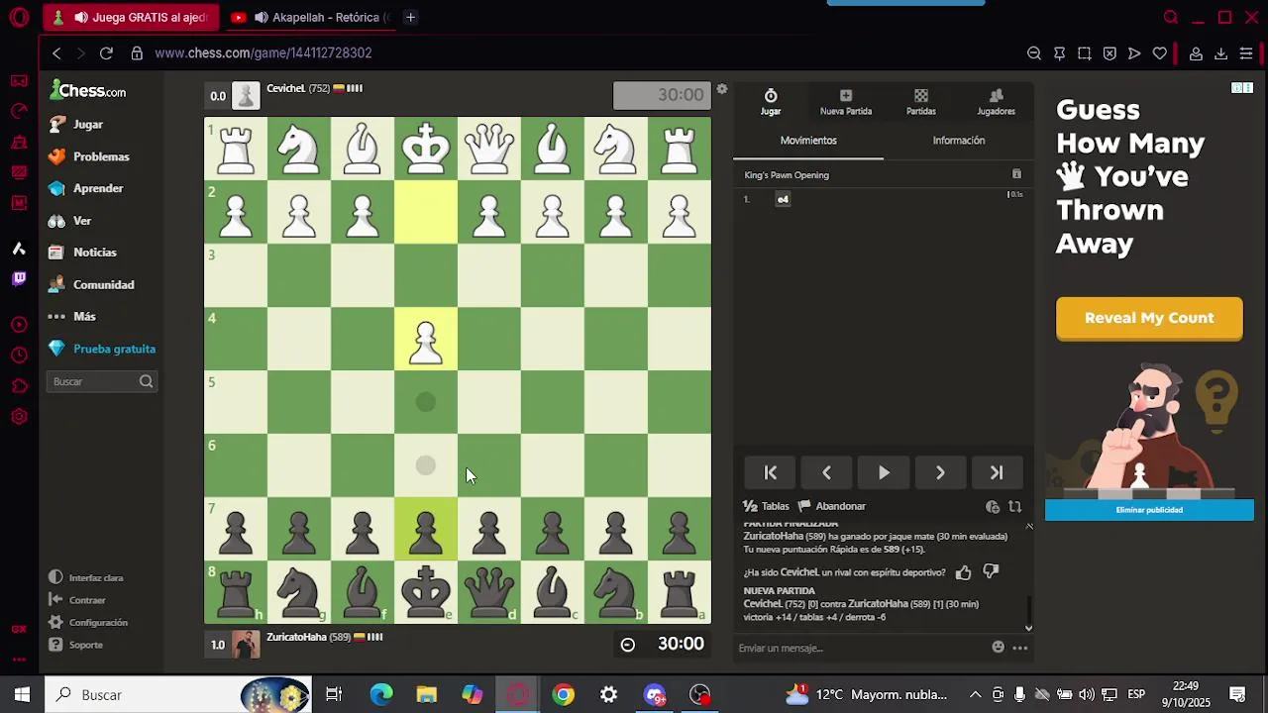
Task: Click Reveal My Count ad button
Action: click(x=1149, y=318)
